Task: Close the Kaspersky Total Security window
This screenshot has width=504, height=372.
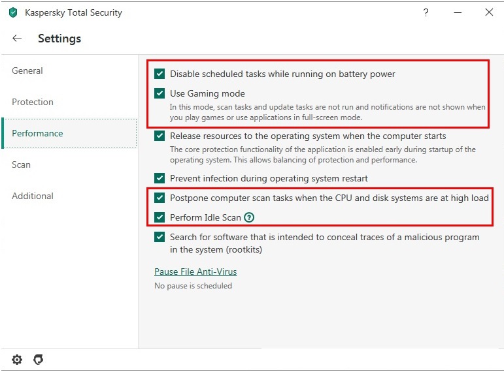Action: (488, 12)
